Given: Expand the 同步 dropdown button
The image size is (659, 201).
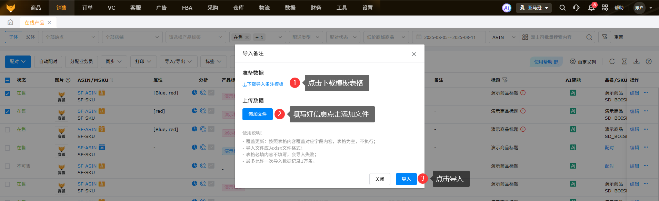Looking at the screenshot, I should 114,61.
